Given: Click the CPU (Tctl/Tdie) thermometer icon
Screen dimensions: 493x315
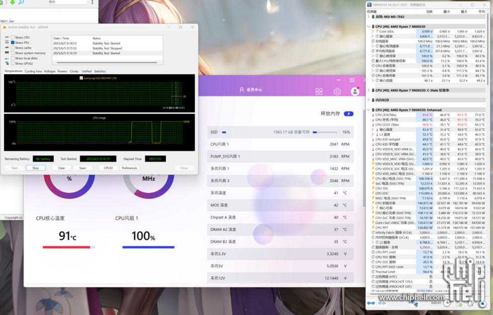Looking at the screenshot, I should tap(373, 115).
